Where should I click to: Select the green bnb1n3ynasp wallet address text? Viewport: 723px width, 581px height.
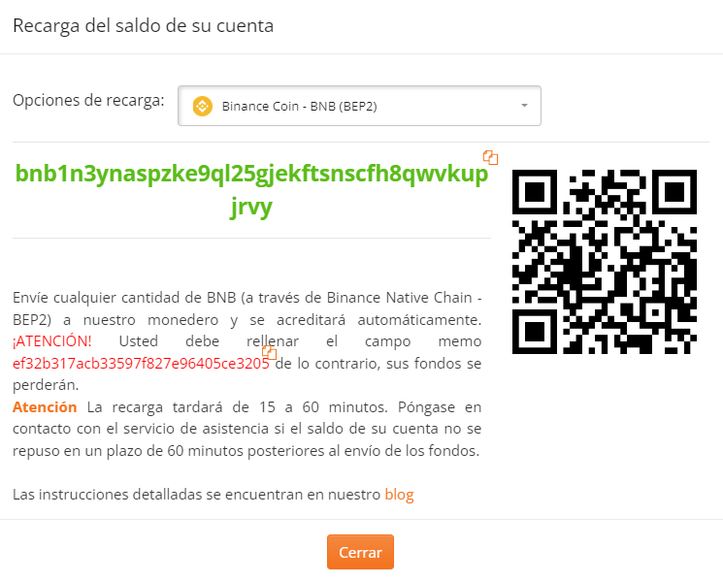[x=251, y=189]
